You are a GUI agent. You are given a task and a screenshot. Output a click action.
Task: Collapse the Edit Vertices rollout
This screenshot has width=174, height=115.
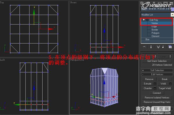click(157, 74)
